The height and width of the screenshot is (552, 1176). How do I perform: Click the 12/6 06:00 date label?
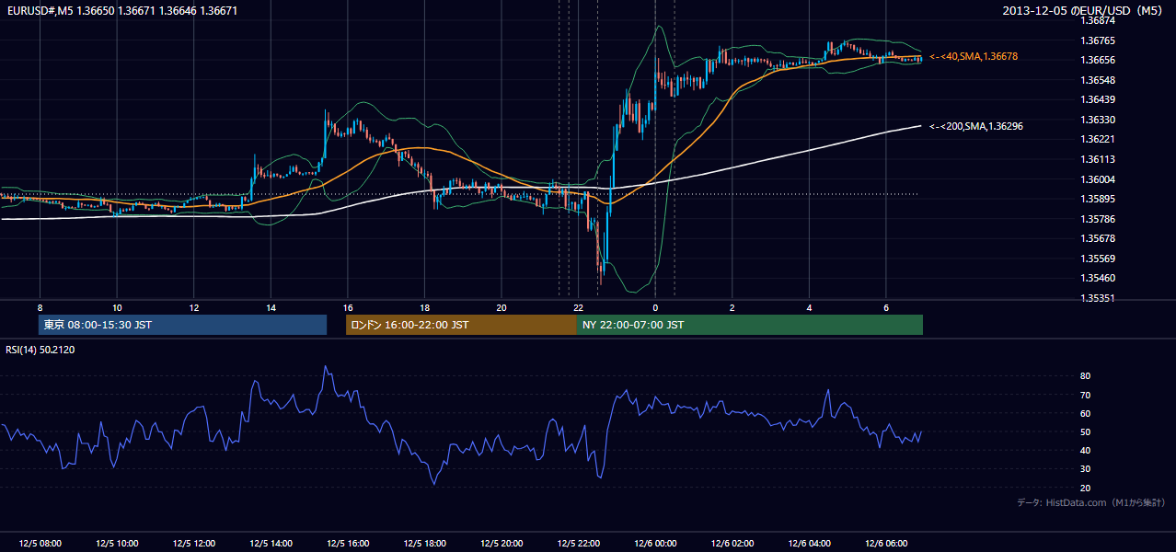coord(885,544)
